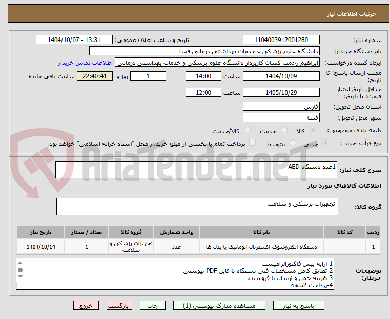
Task: Click note line 3-هزینه حمل و ارسال
Action: 290,278
